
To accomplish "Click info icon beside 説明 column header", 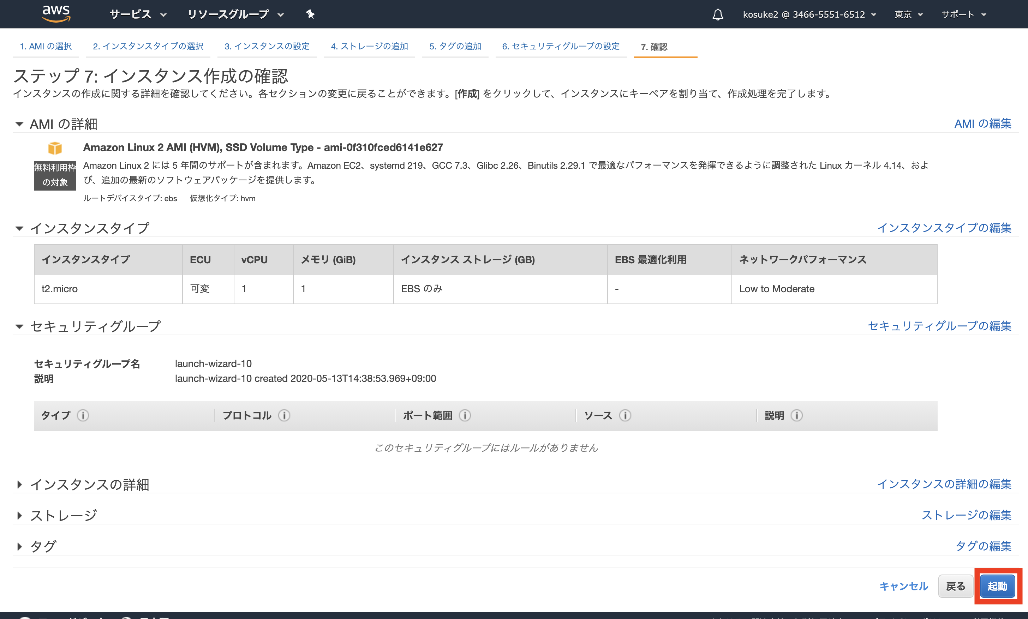I will click(x=796, y=415).
